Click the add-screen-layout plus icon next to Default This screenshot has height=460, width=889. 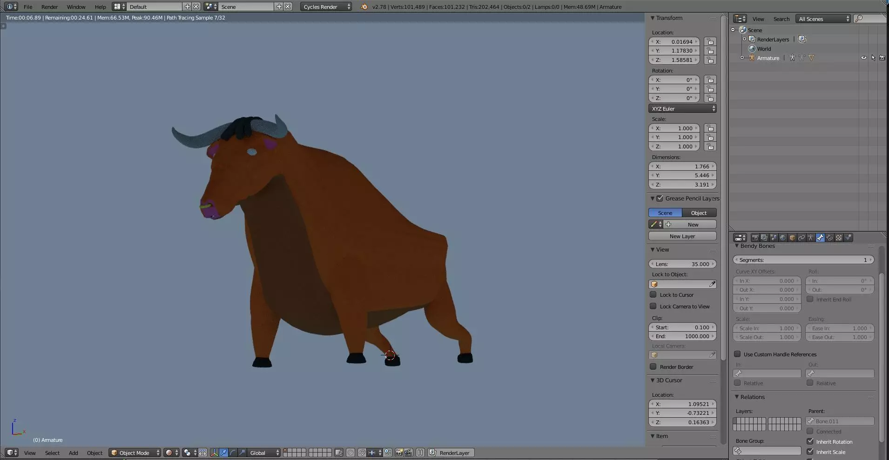pos(187,7)
